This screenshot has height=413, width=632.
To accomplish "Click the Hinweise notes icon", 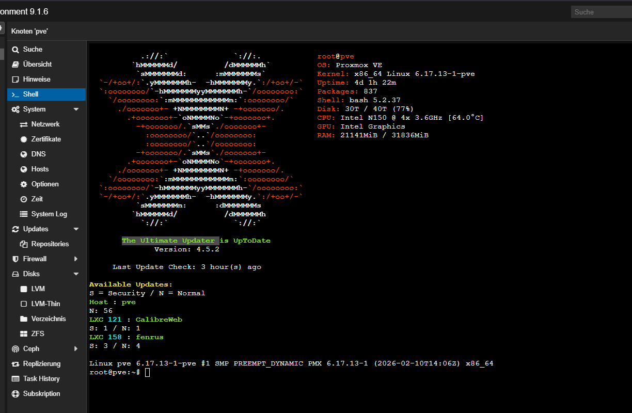I will (x=15, y=80).
